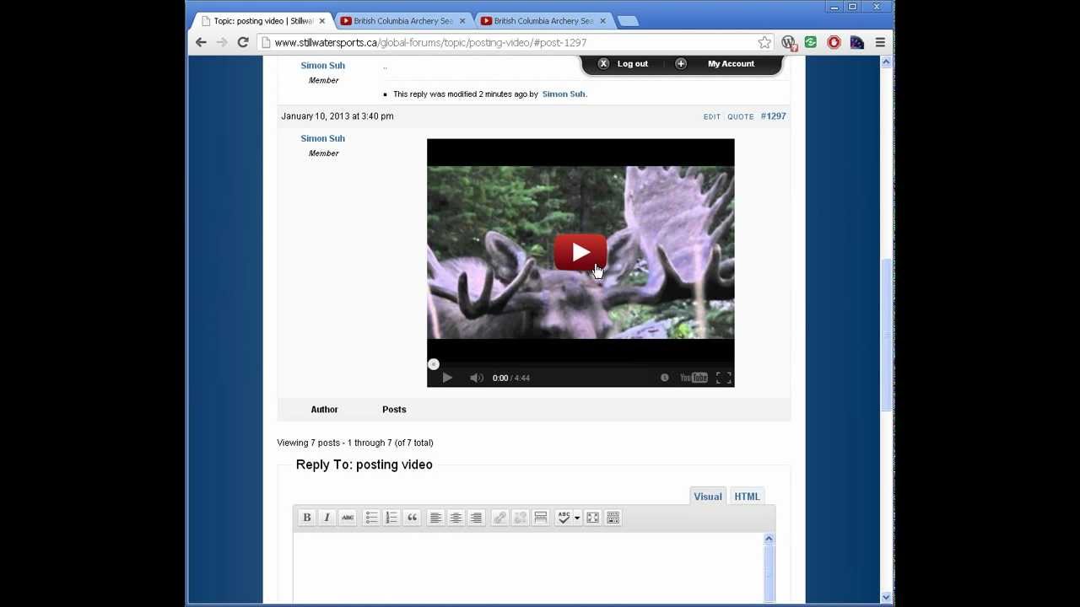
Task: Mute the video with the speaker icon
Action: coord(476,378)
